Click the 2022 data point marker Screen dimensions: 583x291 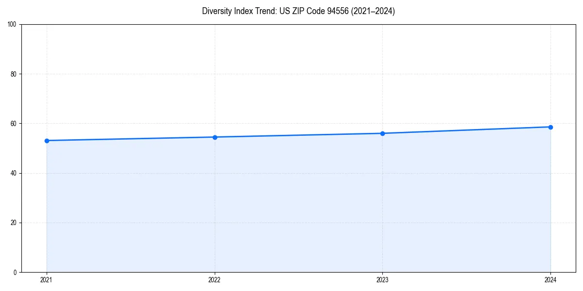(x=215, y=137)
